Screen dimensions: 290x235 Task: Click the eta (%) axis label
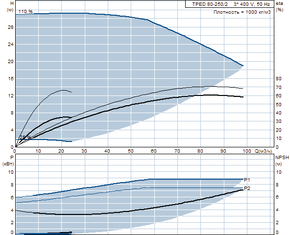[279, 6]
